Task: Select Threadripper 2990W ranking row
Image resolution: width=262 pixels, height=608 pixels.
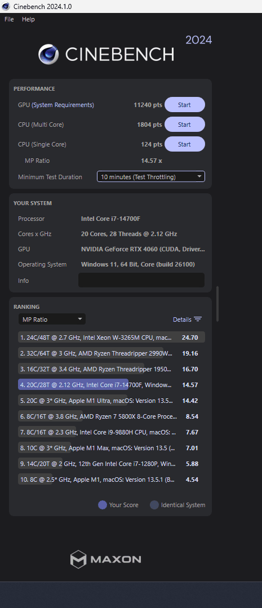Action: click(x=112, y=353)
